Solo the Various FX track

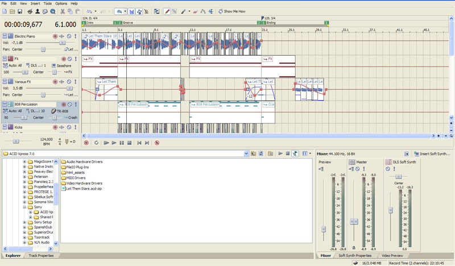(x=76, y=82)
